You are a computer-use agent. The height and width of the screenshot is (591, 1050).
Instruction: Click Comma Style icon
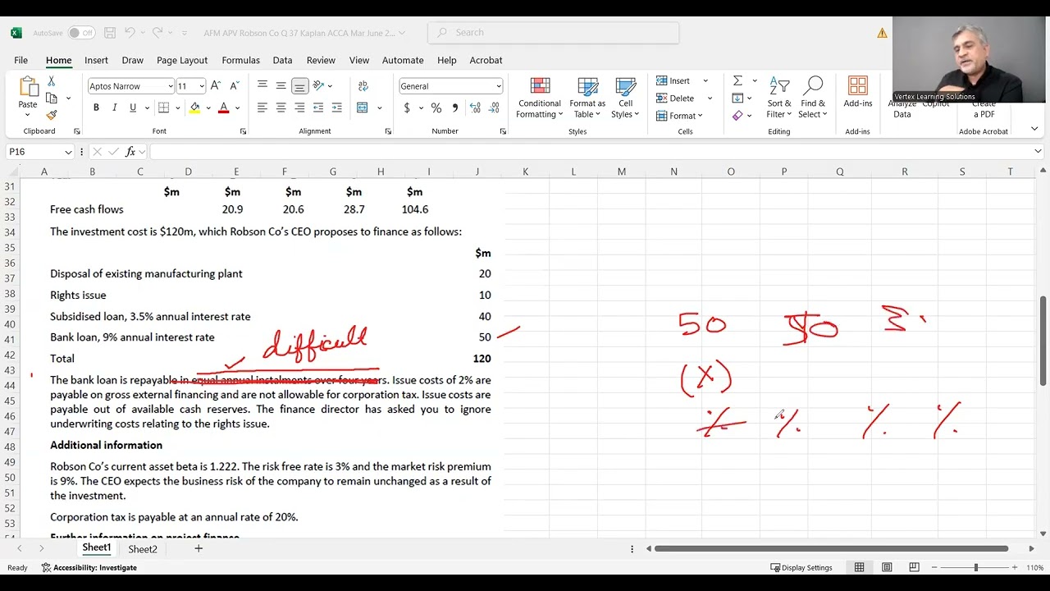tap(454, 108)
